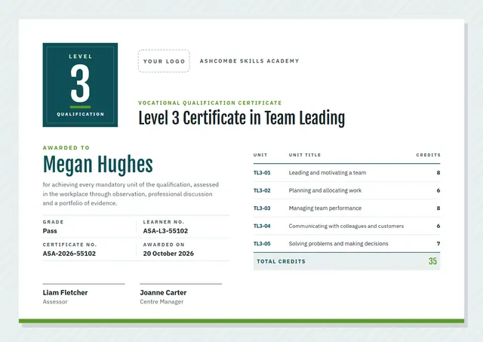
Task: Click the TOTAL CREDITS label
Action: pos(281,261)
